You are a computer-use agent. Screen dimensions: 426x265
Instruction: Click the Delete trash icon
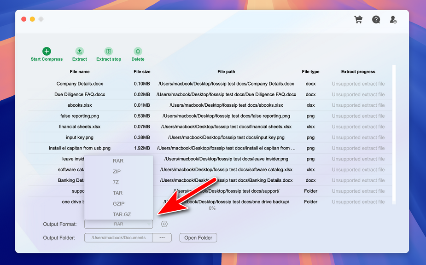[x=138, y=52]
